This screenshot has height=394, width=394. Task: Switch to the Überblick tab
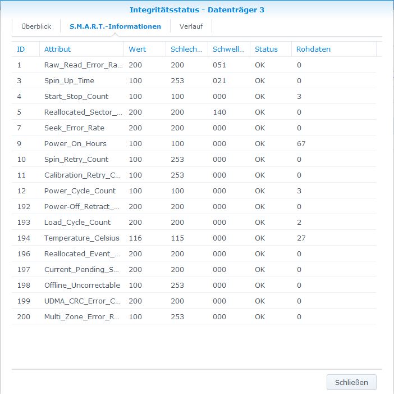tap(36, 26)
